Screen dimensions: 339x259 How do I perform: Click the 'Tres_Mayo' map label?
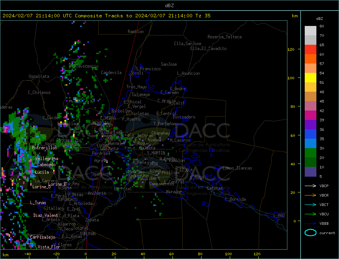pos(136,87)
